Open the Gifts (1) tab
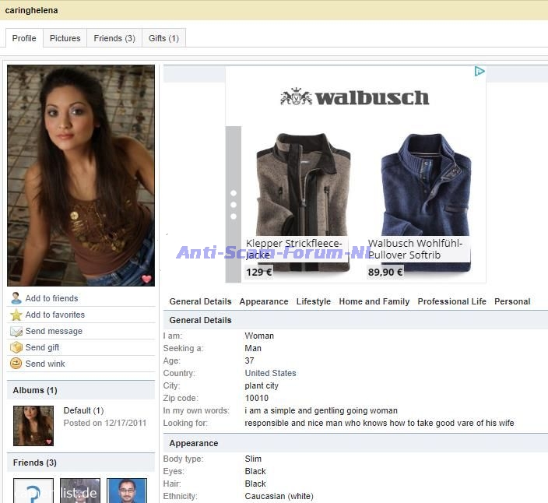Screen dimensions: 548x503 click(163, 38)
